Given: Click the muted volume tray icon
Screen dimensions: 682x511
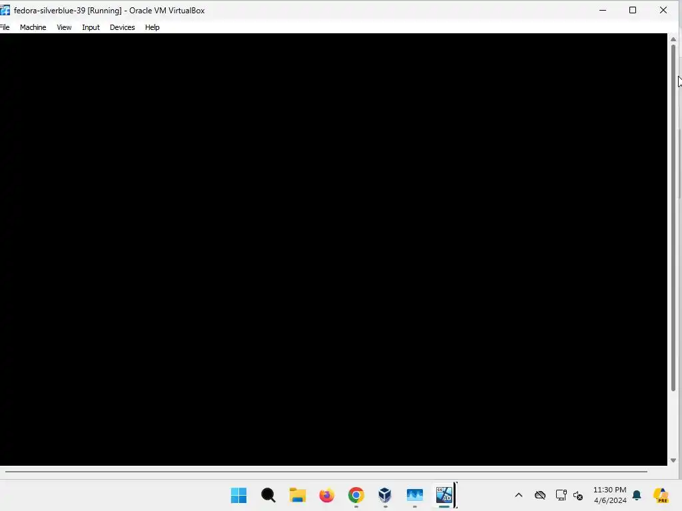Looking at the screenshot, I should (x=578, y=495).
